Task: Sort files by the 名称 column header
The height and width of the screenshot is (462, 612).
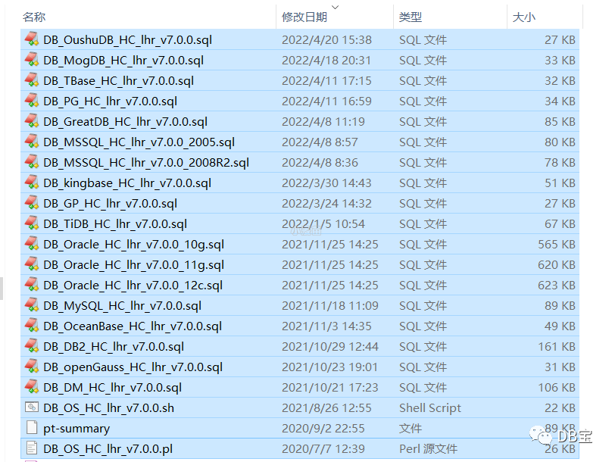Action: point(34,17)
